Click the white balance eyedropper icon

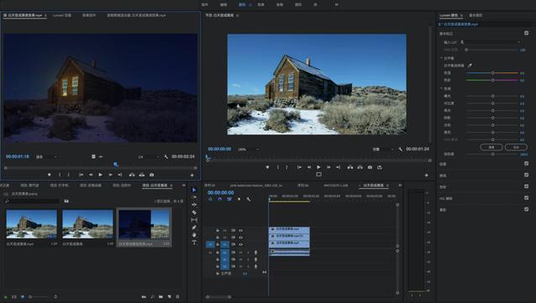470,65
